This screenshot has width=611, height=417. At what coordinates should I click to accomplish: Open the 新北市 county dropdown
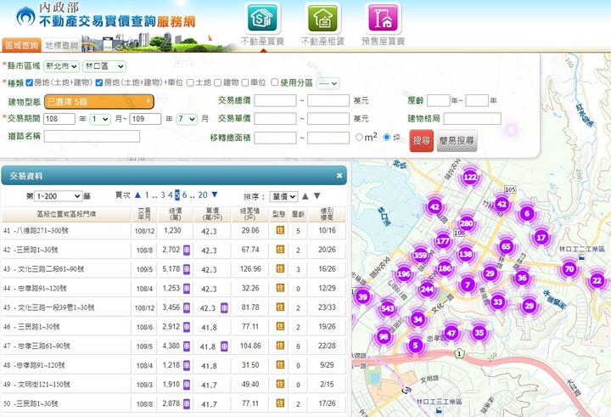coord(61,66)
